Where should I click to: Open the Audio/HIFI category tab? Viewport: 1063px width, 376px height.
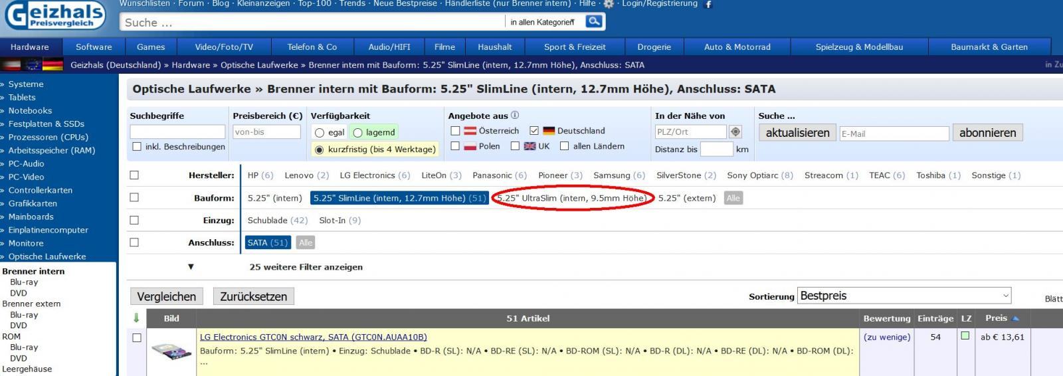[389, 47]
